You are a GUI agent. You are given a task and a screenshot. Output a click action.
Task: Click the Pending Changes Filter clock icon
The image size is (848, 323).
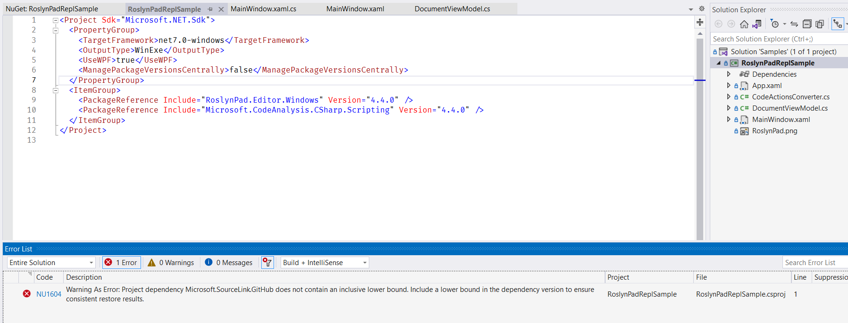pos(774,24)
